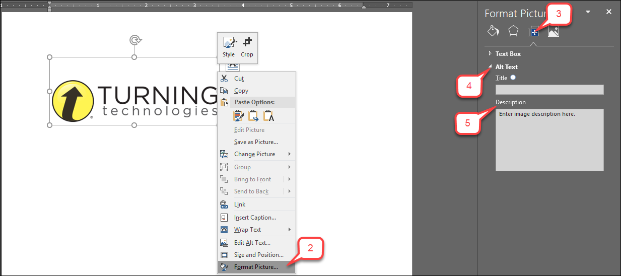Click the Paste Options clipboard icon

pyautogui.click(x=224, y=103)
